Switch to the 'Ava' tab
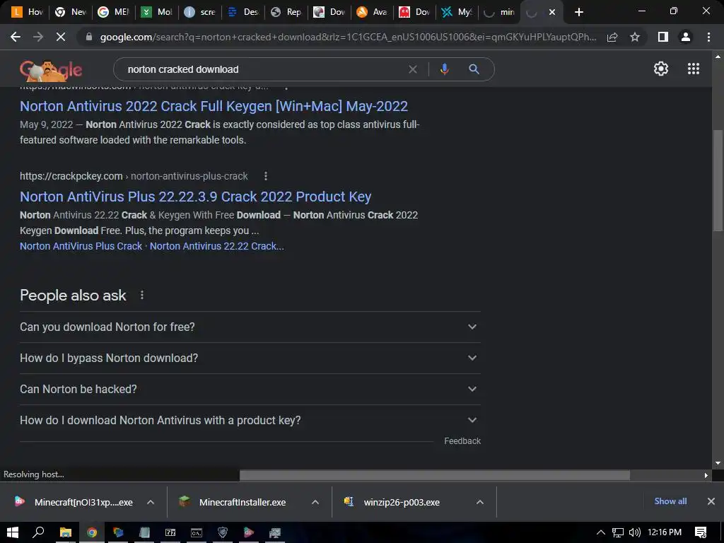The height and width of the screenshot is (543, 724). click(372, 12)
